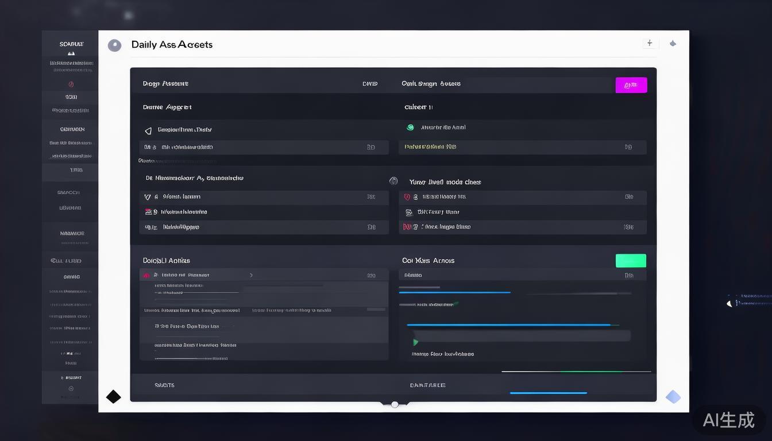Toggle the red shield icon in the right list
The width and height of the screenshot is (772, 441).
pyautogui.click(x=407, y=197)
